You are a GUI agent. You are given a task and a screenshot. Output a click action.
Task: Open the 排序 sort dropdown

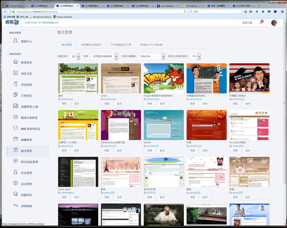(104, 56)
